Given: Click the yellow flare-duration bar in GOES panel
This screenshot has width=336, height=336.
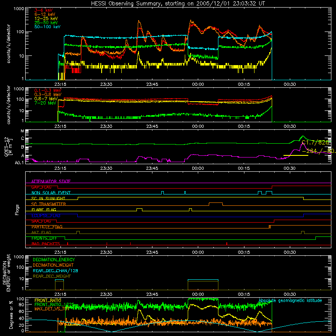Looking at the screenshot, I should (296, 155).
